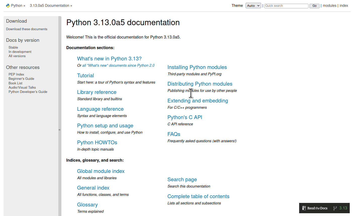Open the modules link in top bar

coord(329,6)
